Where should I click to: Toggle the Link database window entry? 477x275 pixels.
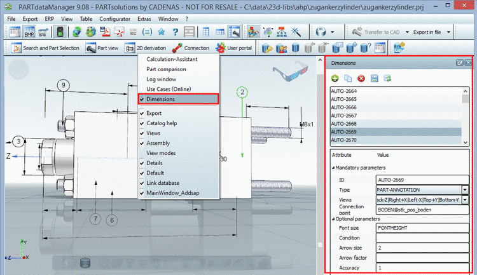(178, 183)
